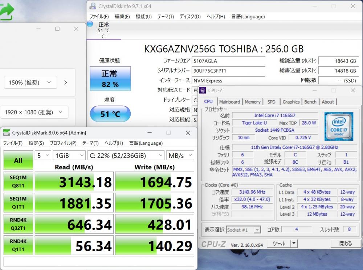Viewport: 363px width, 270px height.
Task: Click the CrystalDiskMark bottom status text box
Action: pyautogui.click(x=99, y=261)
